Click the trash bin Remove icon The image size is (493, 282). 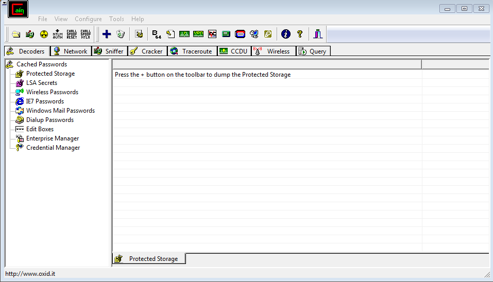pyautogui.click(x=121, y=34)
